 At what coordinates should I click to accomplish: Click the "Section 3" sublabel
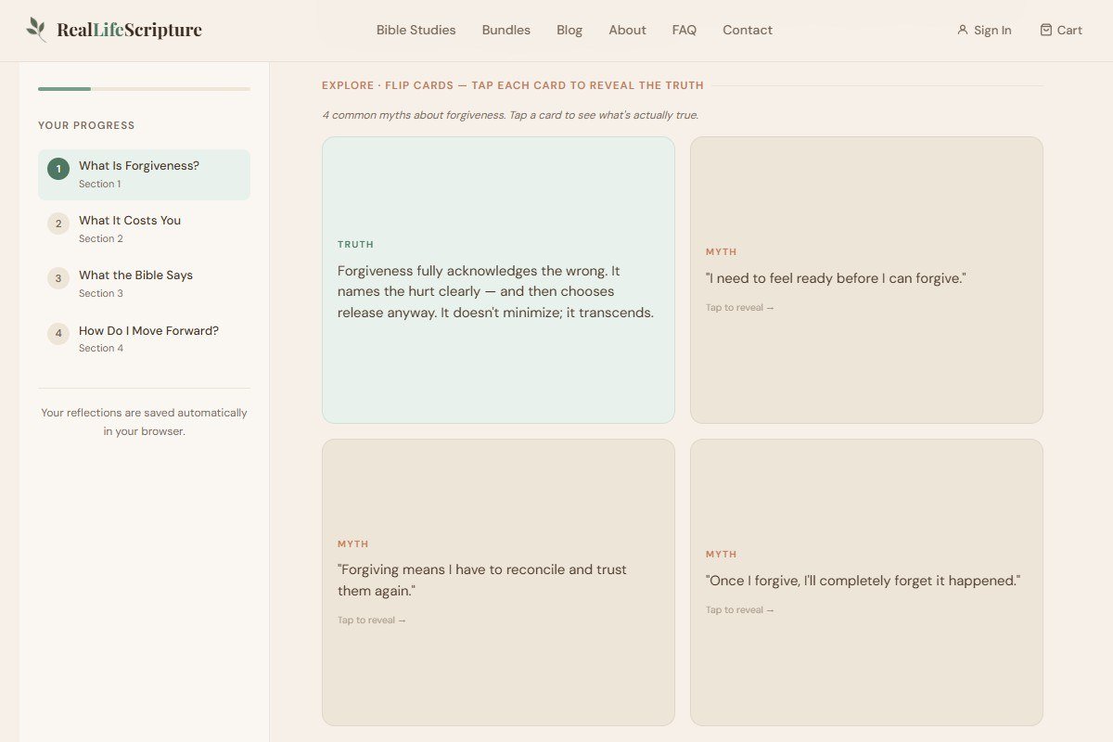(x=101, y=294)
